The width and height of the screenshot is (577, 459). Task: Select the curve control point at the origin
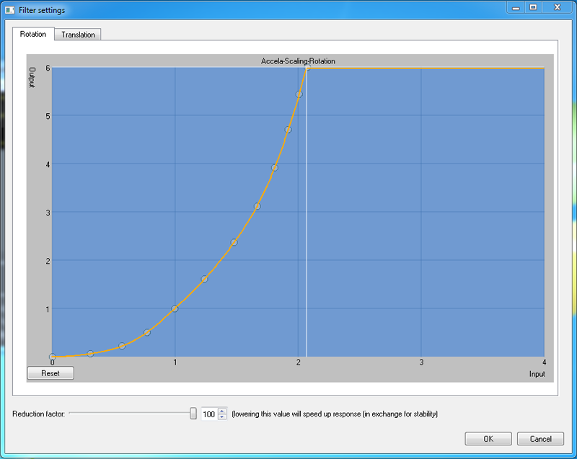(53, 357)
